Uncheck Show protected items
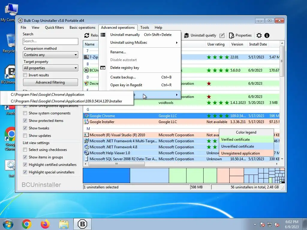Image resolution: width=307 pixels, height=230 pixels. [x=25, y=121]
